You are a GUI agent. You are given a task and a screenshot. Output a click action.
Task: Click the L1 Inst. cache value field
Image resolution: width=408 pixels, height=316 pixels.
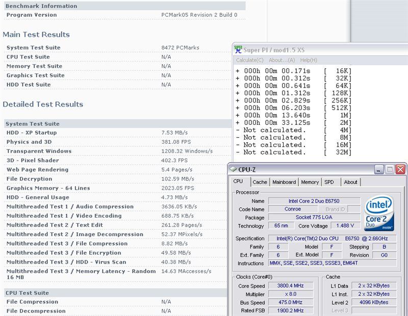[x=374, y=294]
